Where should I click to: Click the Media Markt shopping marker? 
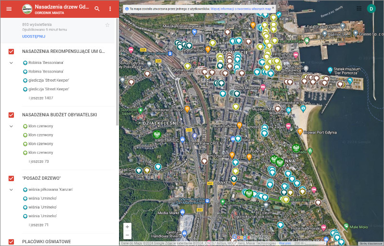pos(182,212)
